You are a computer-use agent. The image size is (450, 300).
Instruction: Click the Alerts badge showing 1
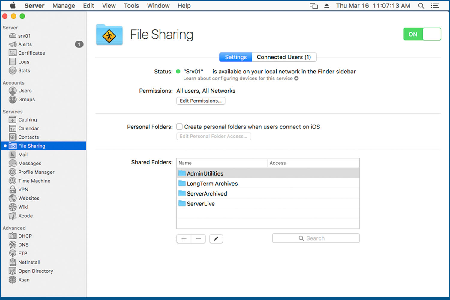(79, 44)
